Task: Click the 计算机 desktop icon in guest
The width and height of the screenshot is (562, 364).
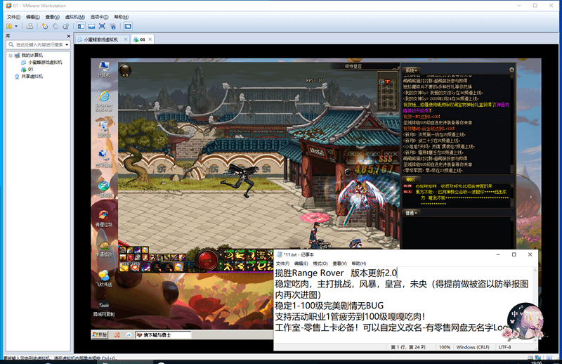Action: tap(104, 69)
